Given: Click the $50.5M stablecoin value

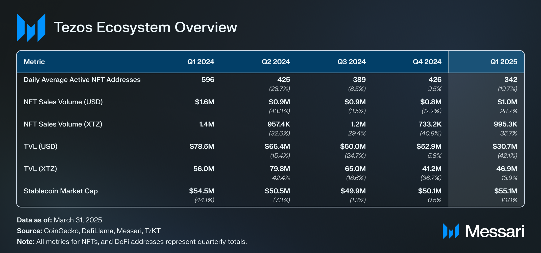Looking at the screenshot, I should 277,191.
